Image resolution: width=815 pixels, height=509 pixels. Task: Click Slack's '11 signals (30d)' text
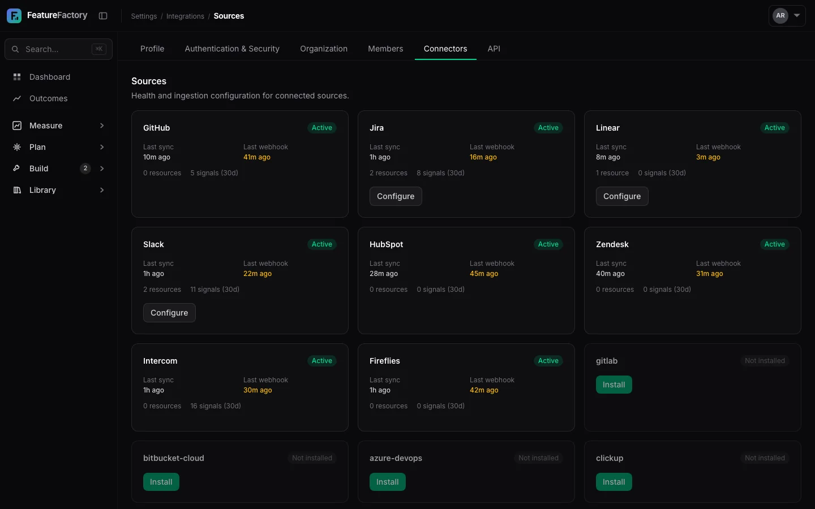(215, 290)
